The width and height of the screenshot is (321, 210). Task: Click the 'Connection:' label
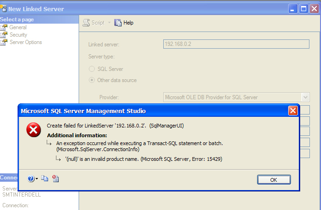click(15, 205)
